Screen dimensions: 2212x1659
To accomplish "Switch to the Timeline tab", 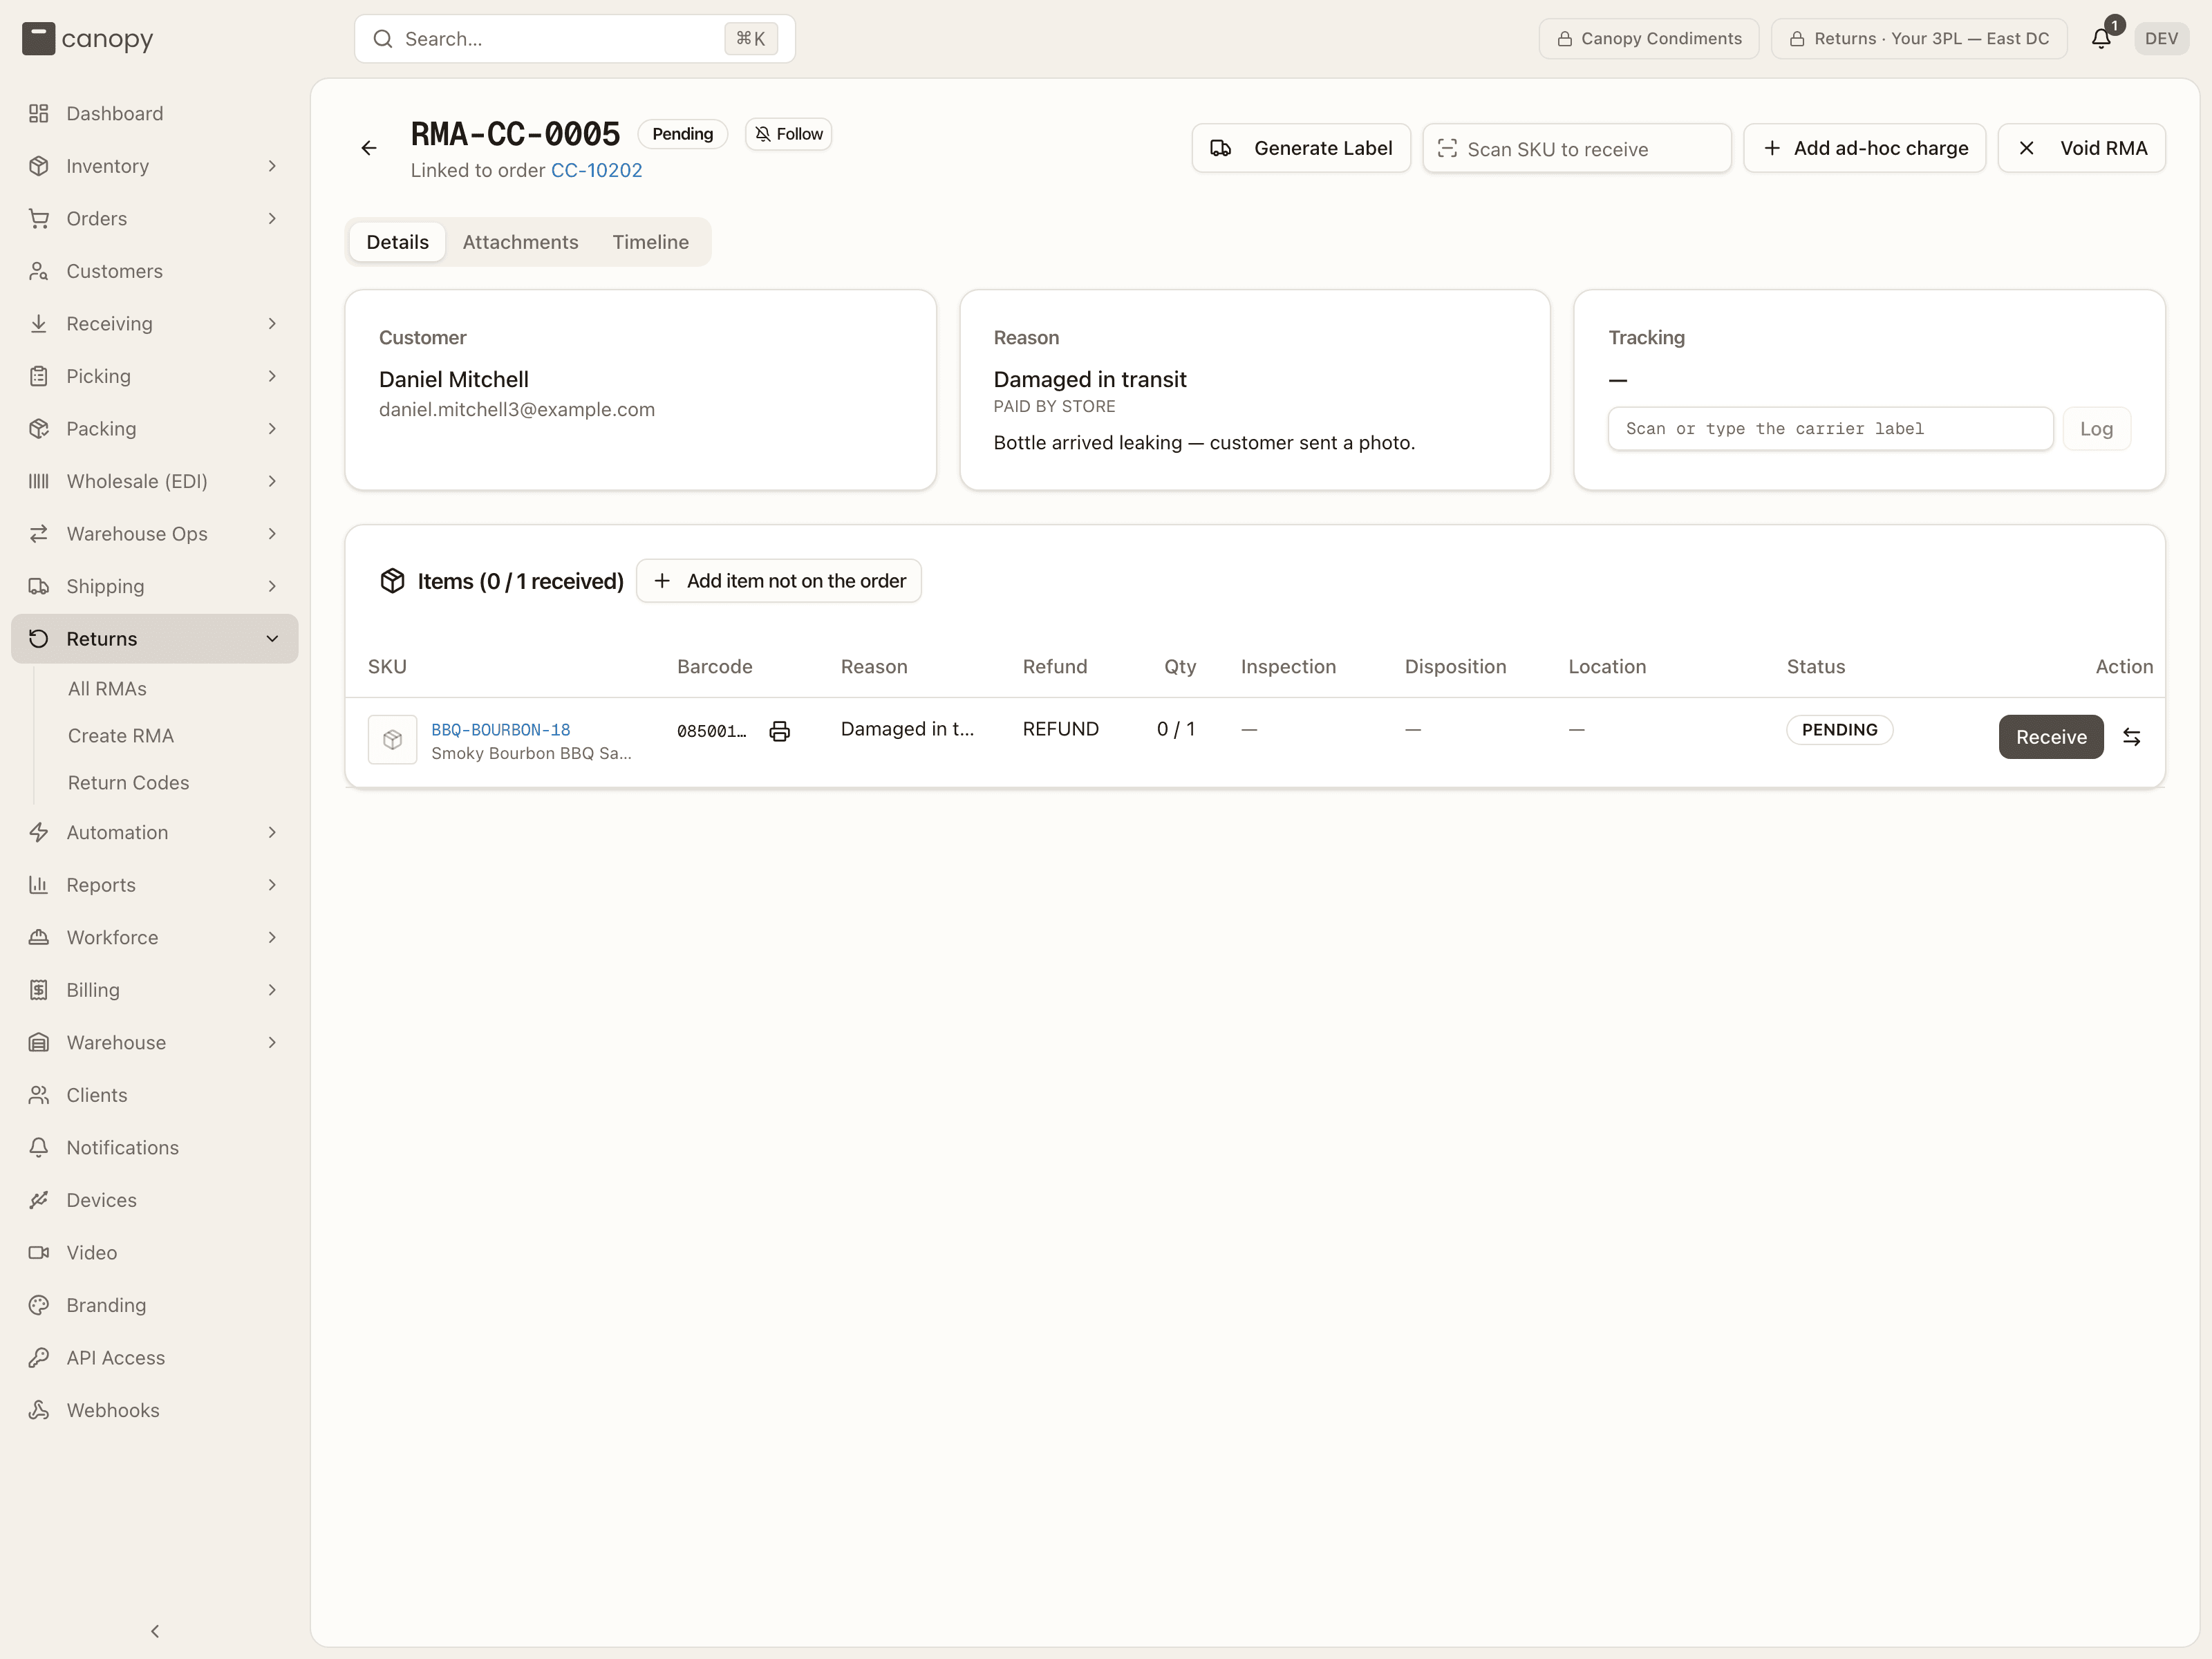I will [651, 242].
